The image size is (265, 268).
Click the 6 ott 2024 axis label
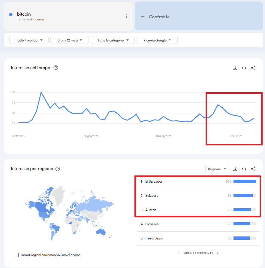click(x=18, y=136)
